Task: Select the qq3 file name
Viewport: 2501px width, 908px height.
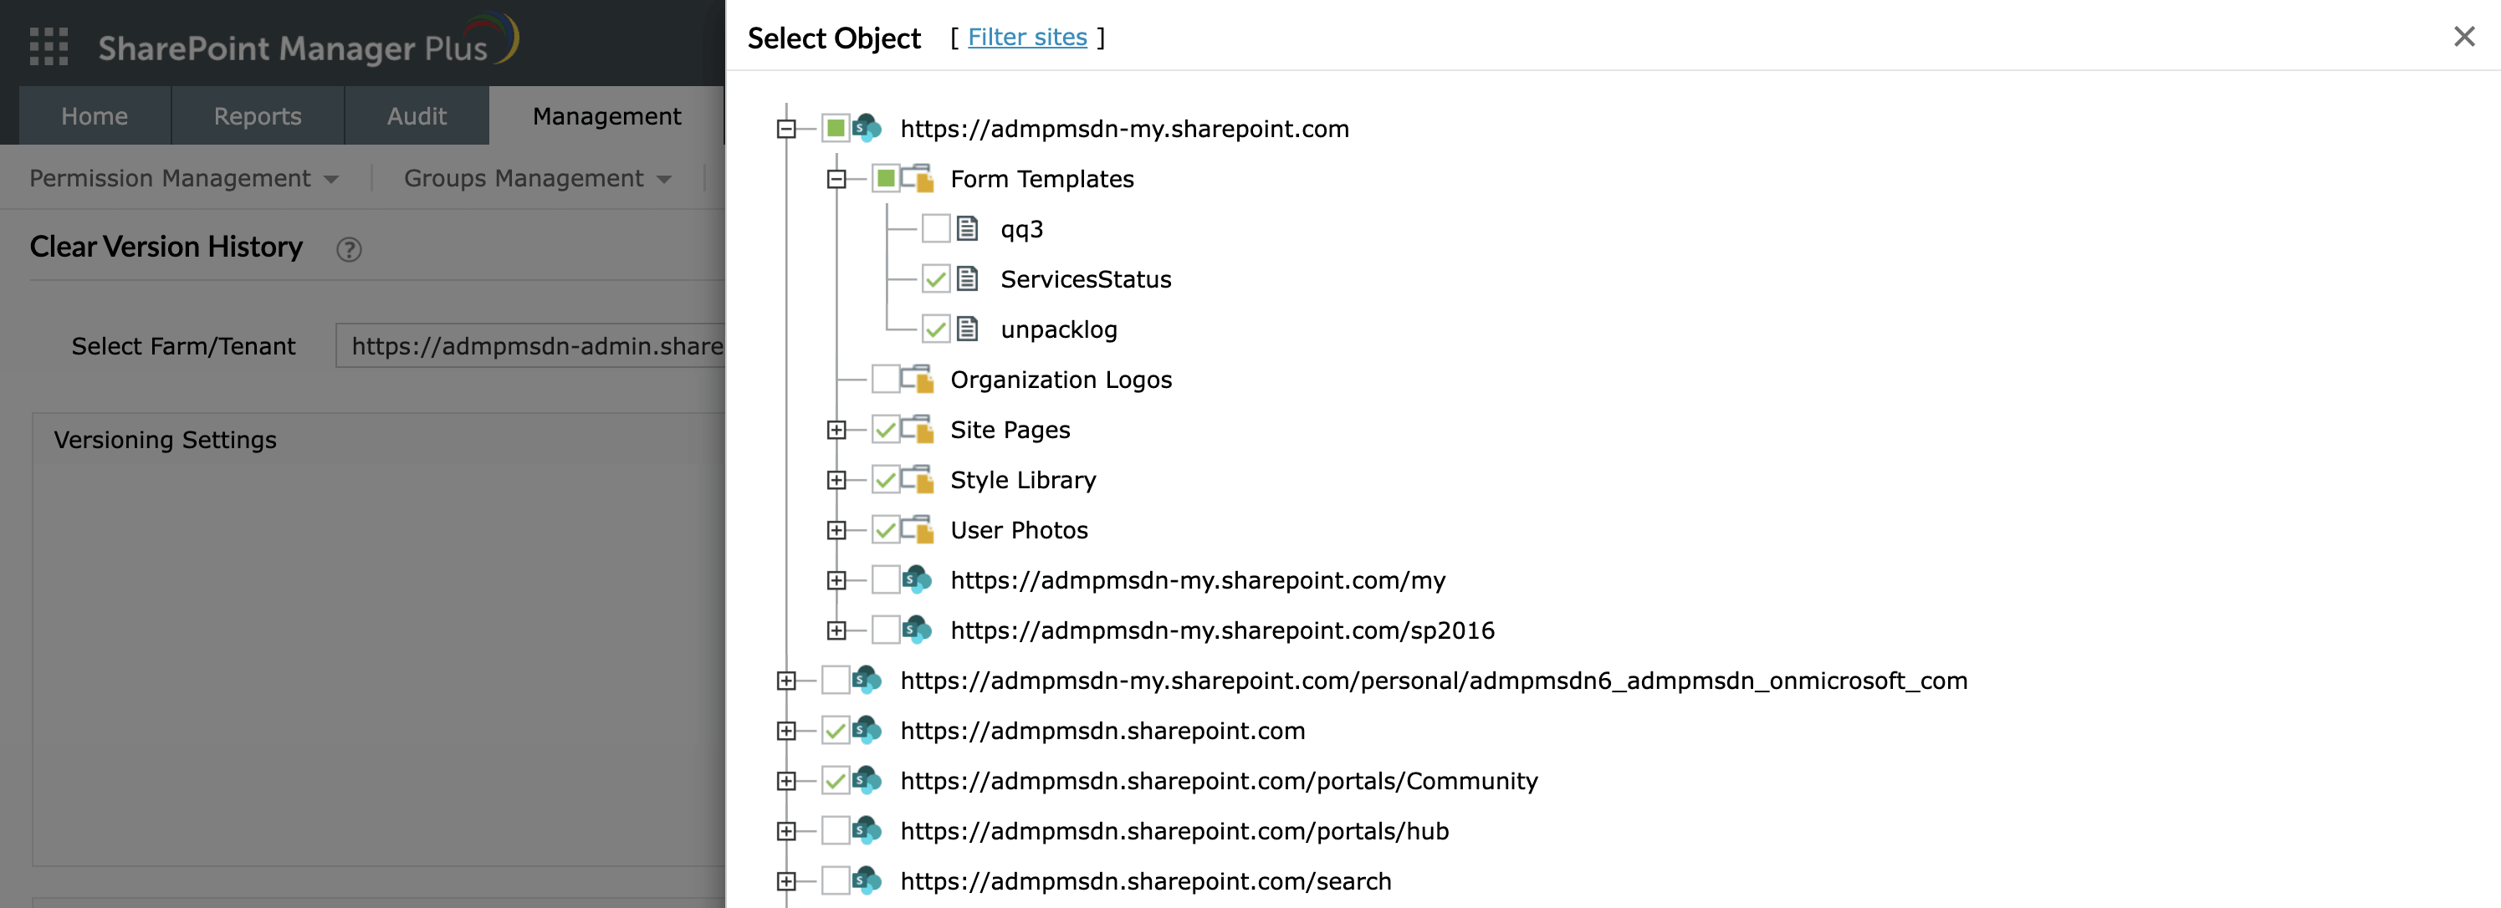Action: 1021,230
